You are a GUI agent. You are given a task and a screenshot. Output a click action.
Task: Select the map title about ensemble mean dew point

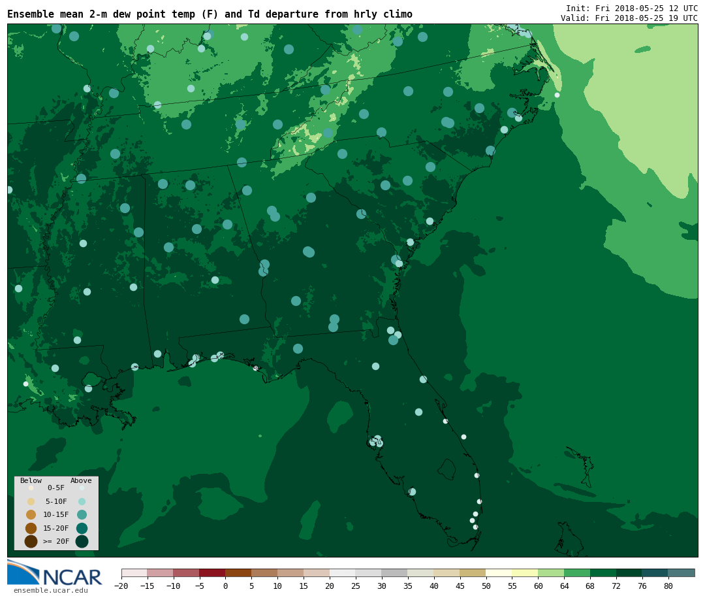pyautogui.click(x=210, y=14)
